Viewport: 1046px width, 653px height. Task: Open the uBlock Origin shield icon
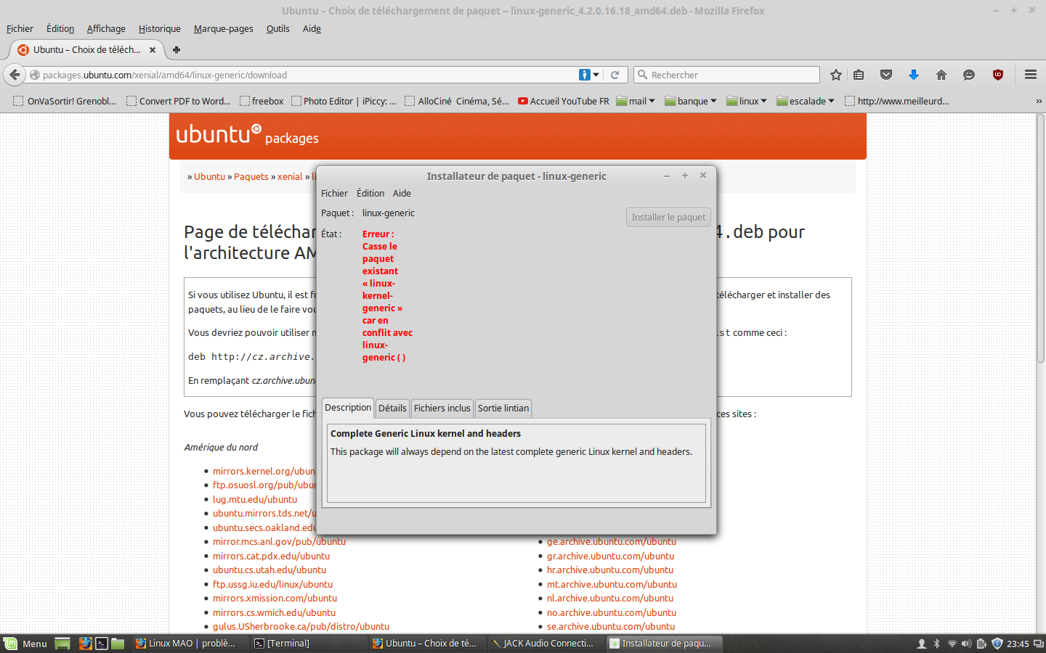[998, 75]
